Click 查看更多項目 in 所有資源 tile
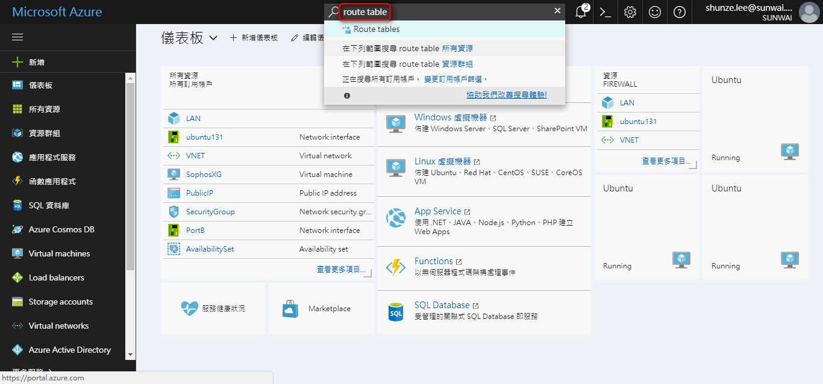Viewport: 823px width, 384px height. (341, 270)
